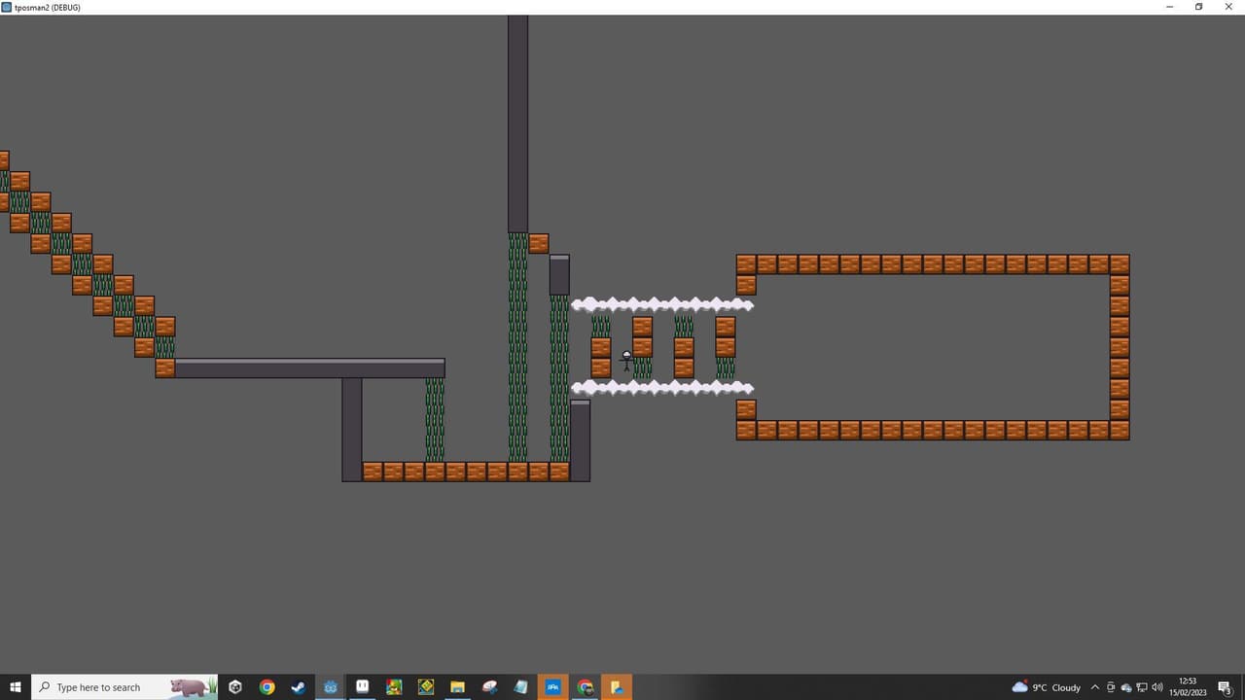The image size is (1245, 700).
Task: Open the notification center icon
Action: tap(1226, 687)
